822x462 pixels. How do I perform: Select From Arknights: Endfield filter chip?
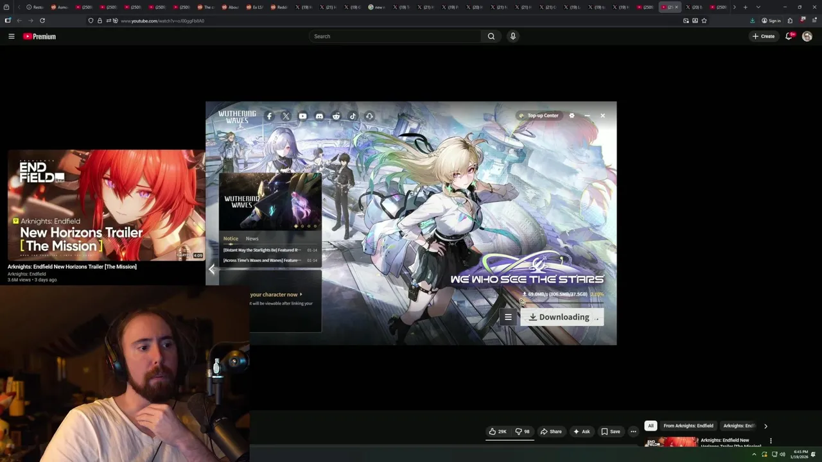point(688,425)
